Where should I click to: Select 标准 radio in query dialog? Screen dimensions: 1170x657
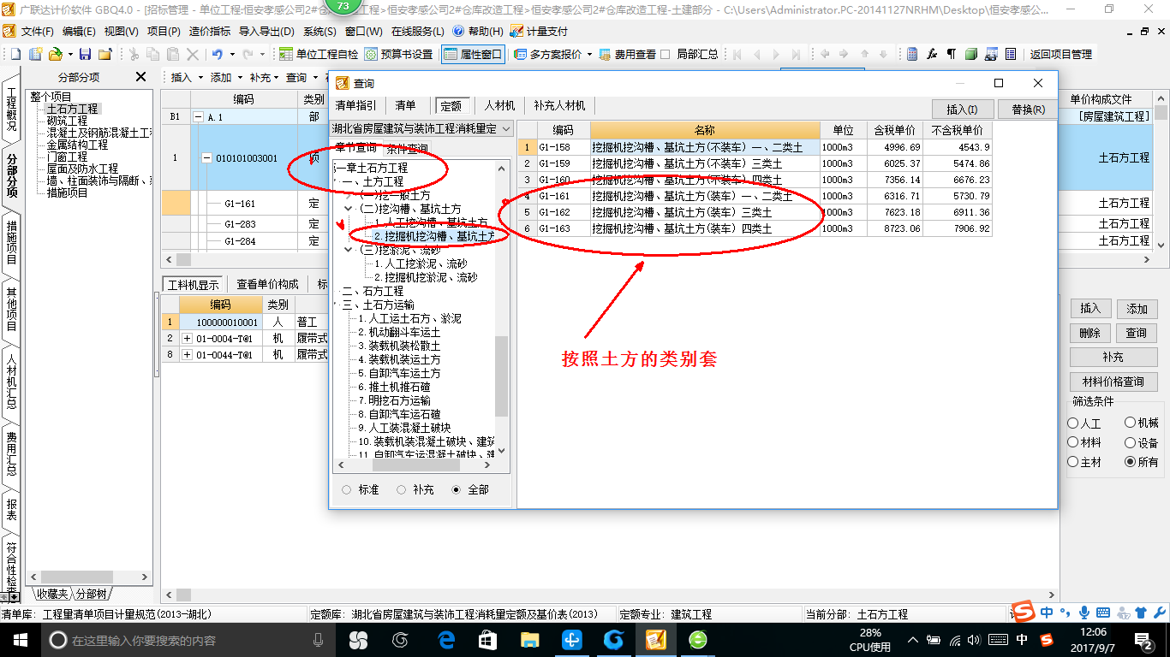coord(347,490)
